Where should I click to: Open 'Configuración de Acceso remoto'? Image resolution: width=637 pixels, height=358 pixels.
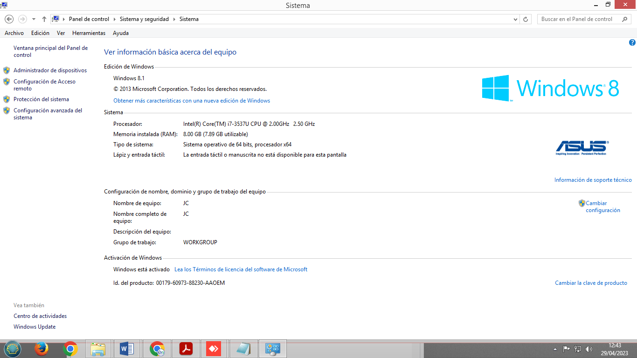pos(44,85)
